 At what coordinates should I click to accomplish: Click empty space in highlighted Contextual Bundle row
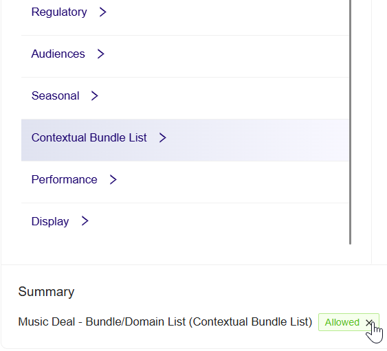[256, 140]
